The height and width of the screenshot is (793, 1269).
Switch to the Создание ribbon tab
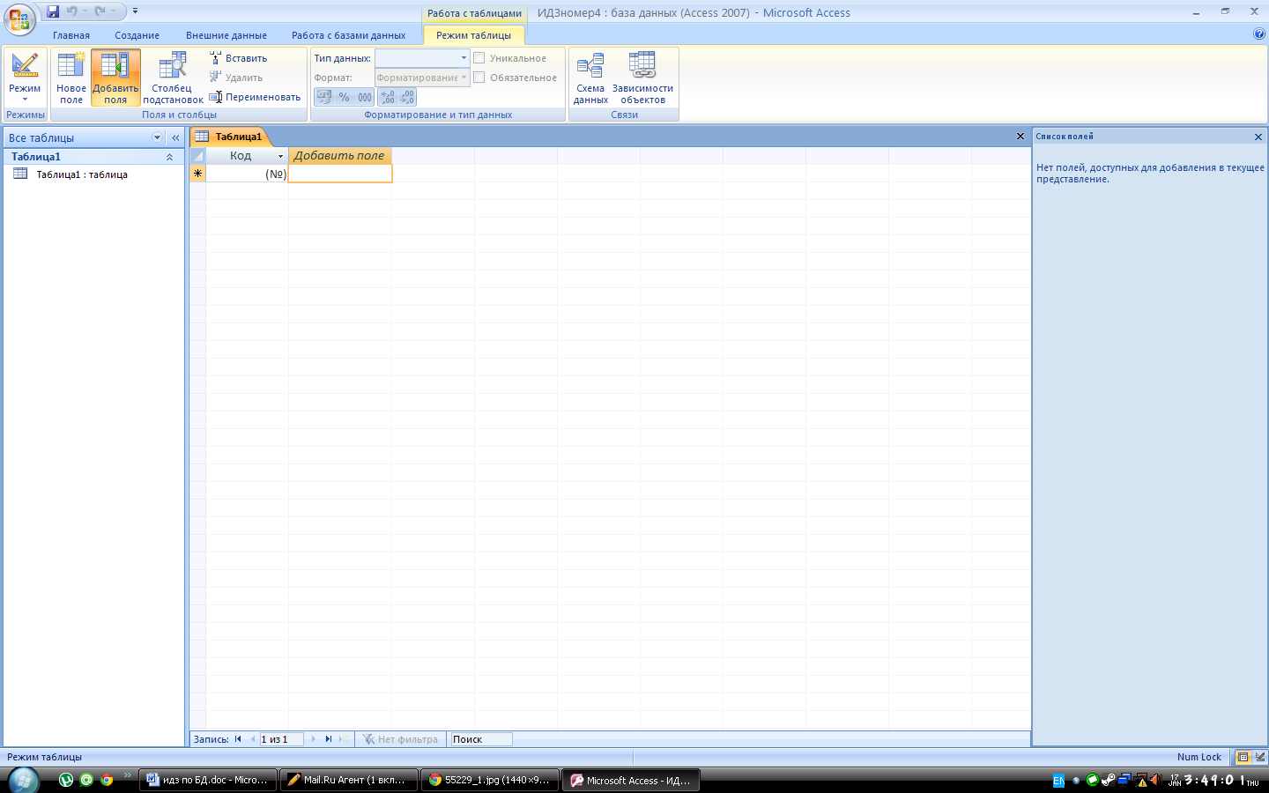coord(137,35)
